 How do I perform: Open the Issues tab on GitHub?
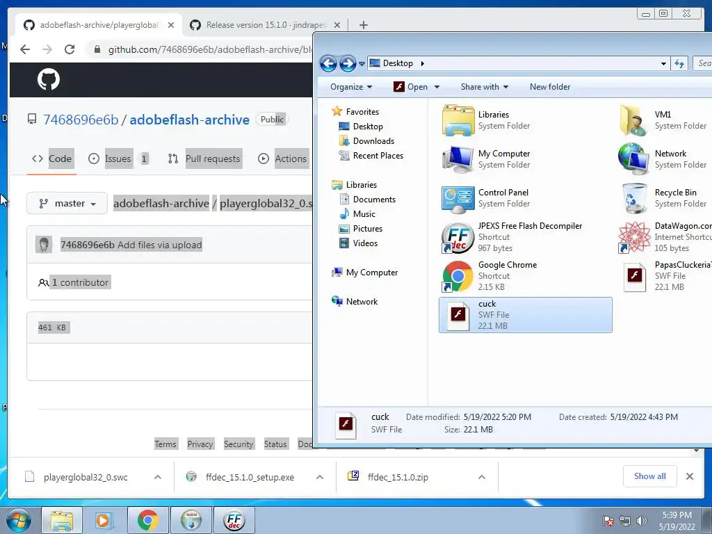(118, 159)
